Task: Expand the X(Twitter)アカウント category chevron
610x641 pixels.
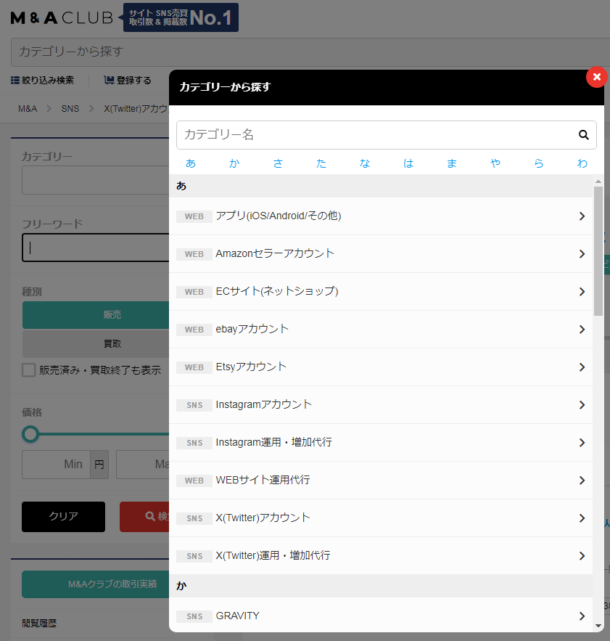Action: tap(582, 518)
